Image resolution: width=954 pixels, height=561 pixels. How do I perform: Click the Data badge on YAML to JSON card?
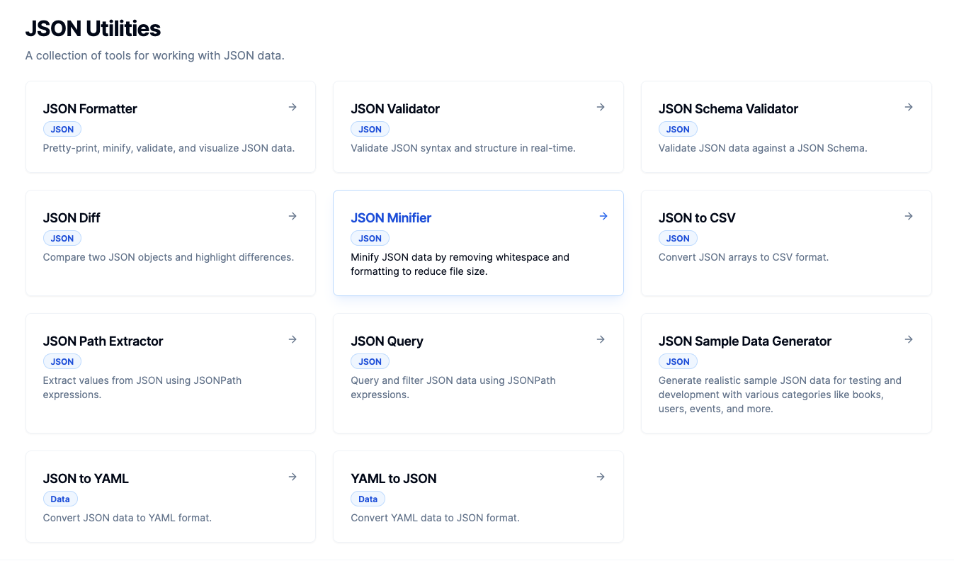point(368,499)
